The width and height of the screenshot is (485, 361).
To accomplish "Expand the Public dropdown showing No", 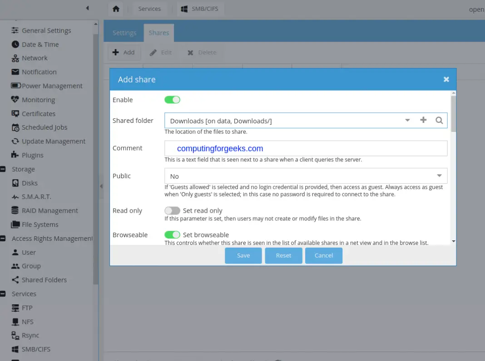I will click(x=439, y=176).
